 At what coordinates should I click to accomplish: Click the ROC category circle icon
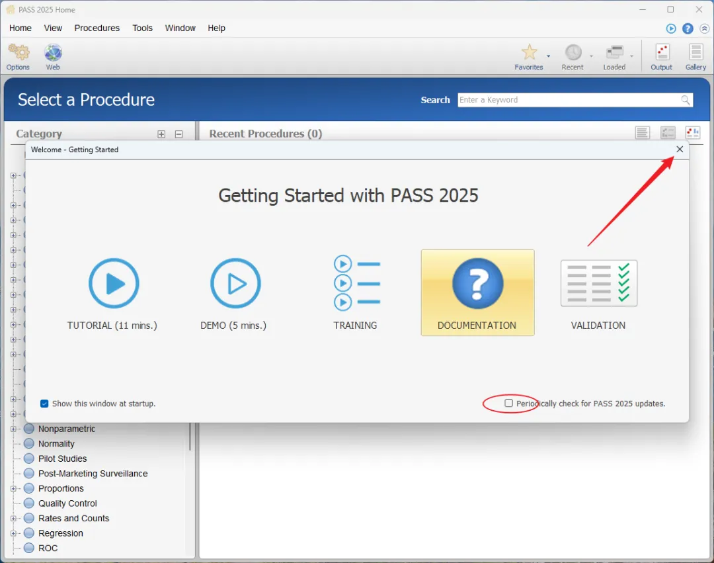(29, 548)
